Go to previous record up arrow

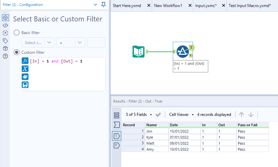pos(241,115)
